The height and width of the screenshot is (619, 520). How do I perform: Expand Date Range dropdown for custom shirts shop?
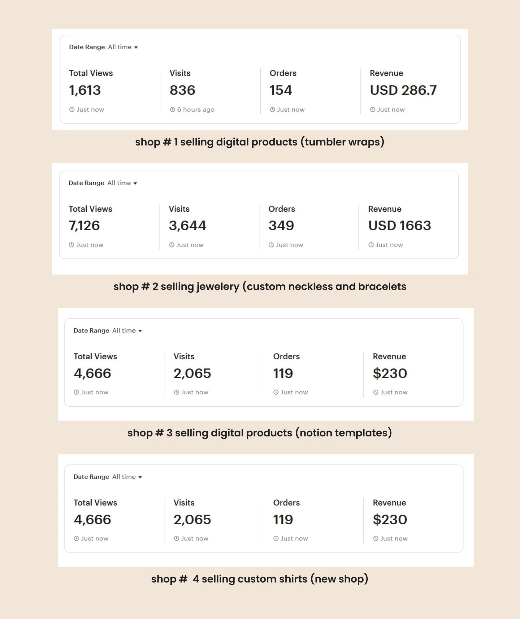[x=127, y=477]
